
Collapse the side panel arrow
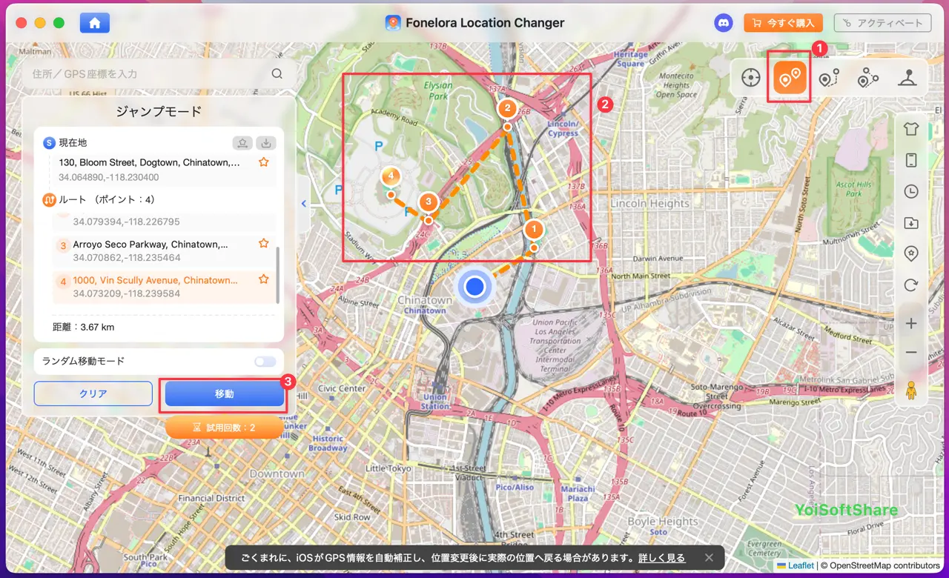click(303, 204)
